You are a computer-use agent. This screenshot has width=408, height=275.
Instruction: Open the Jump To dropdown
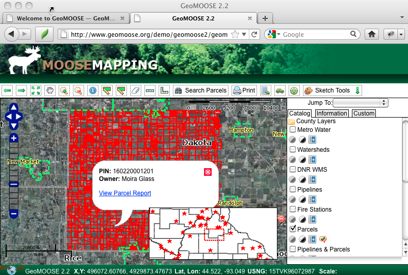coord(361,103)
